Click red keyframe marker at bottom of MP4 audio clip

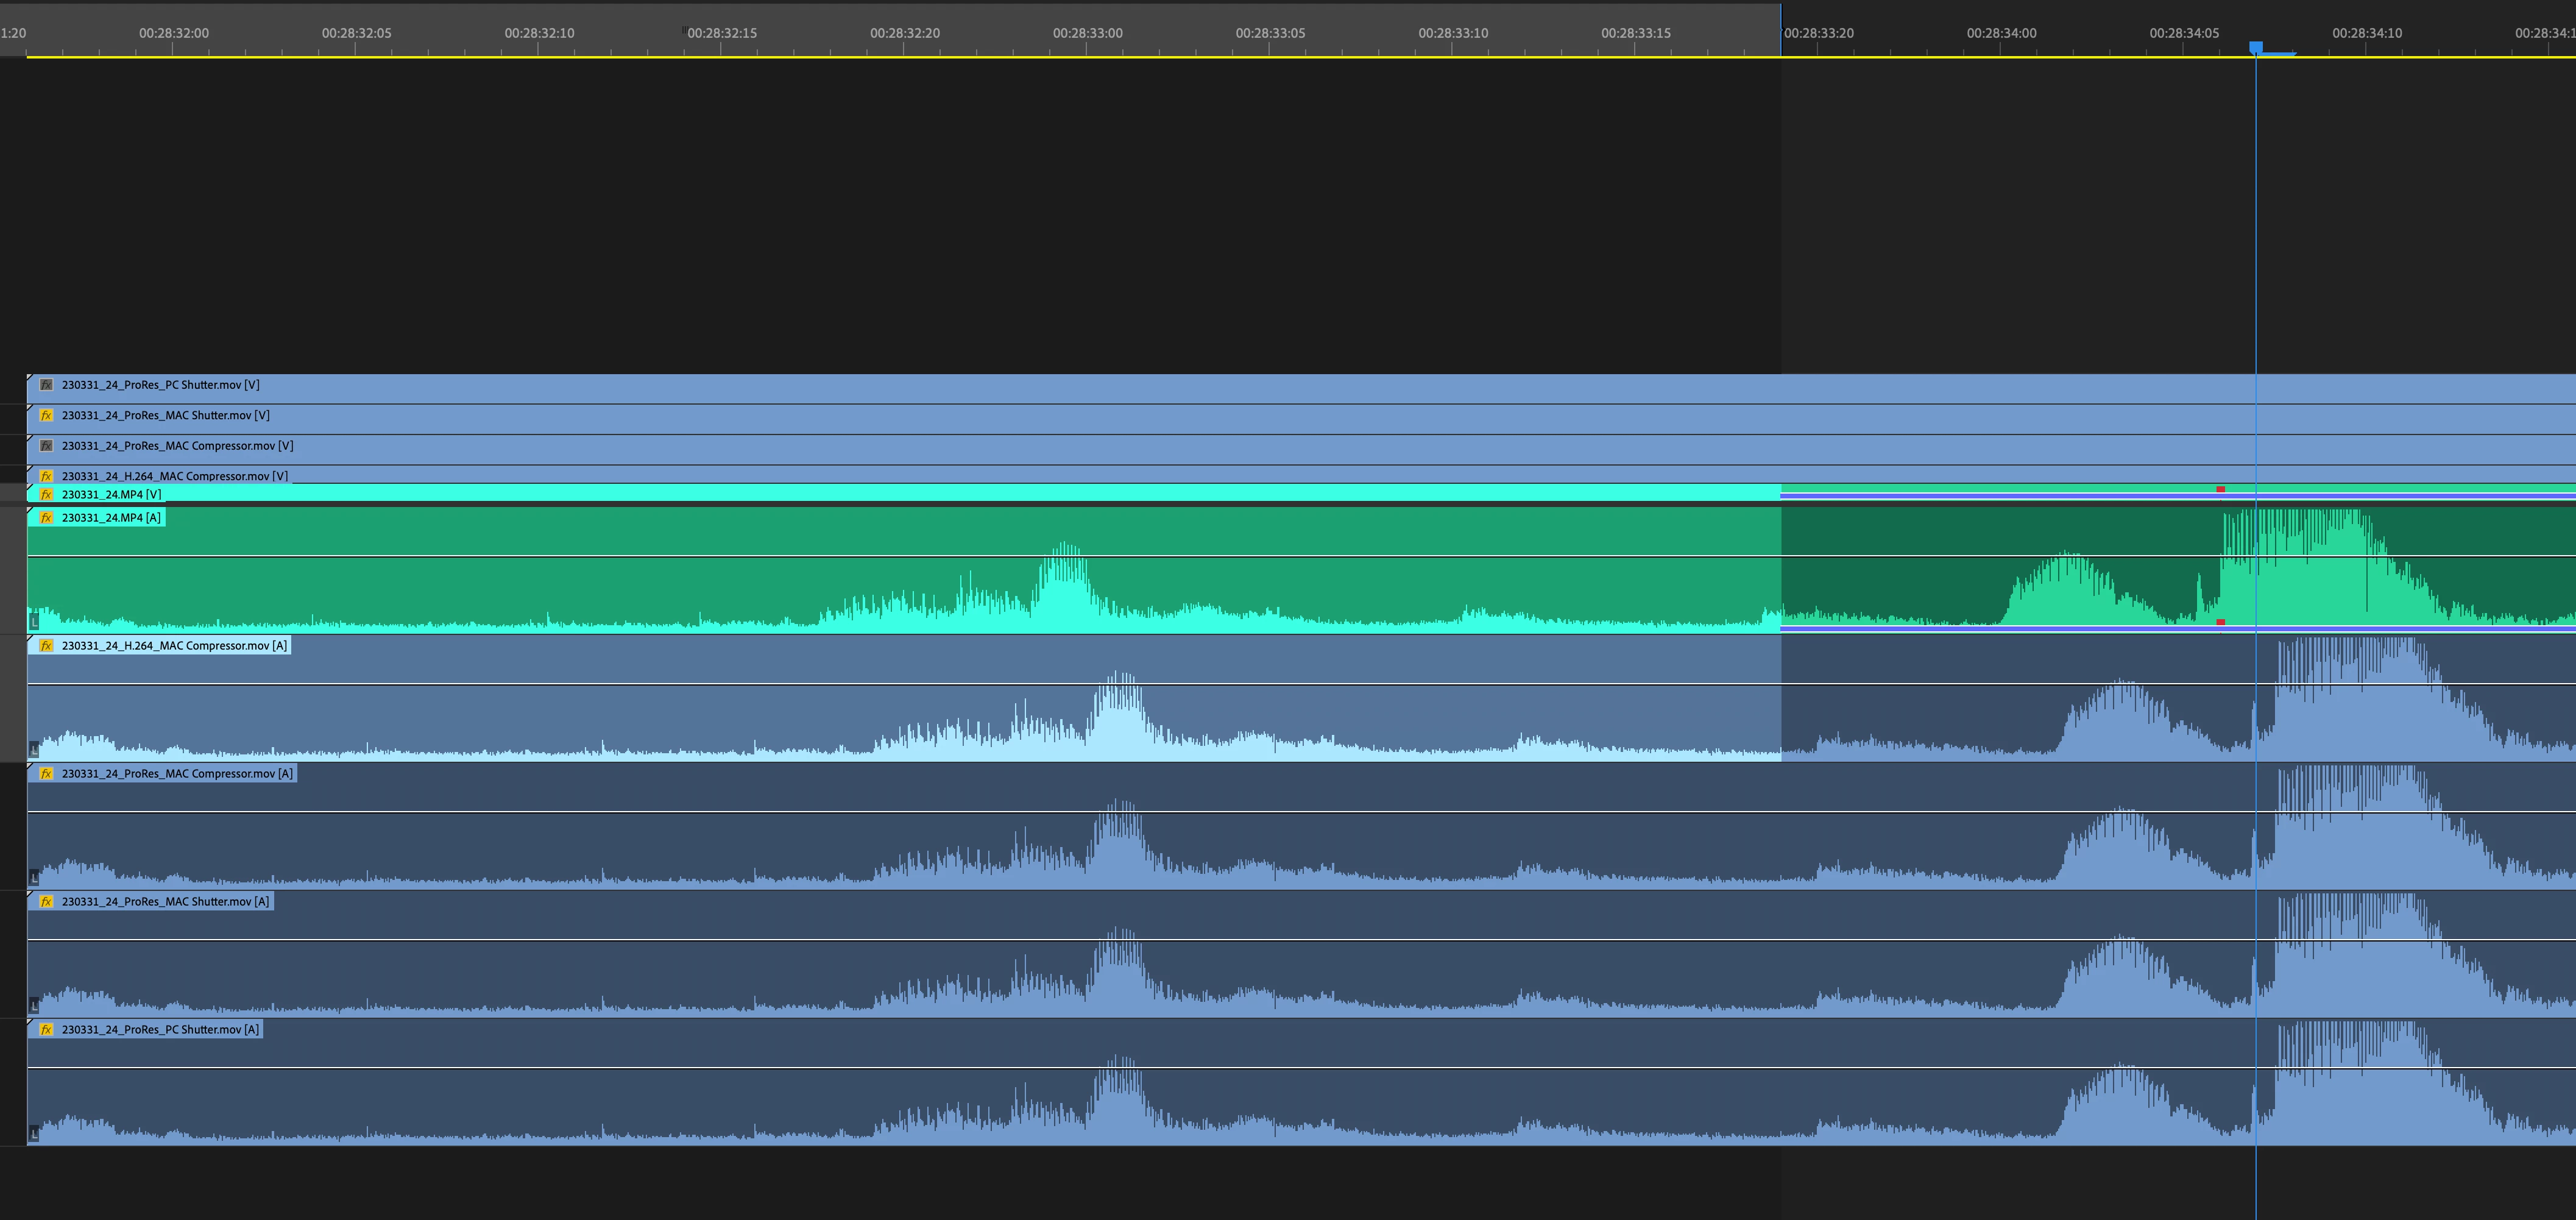tap(2221, 622)
